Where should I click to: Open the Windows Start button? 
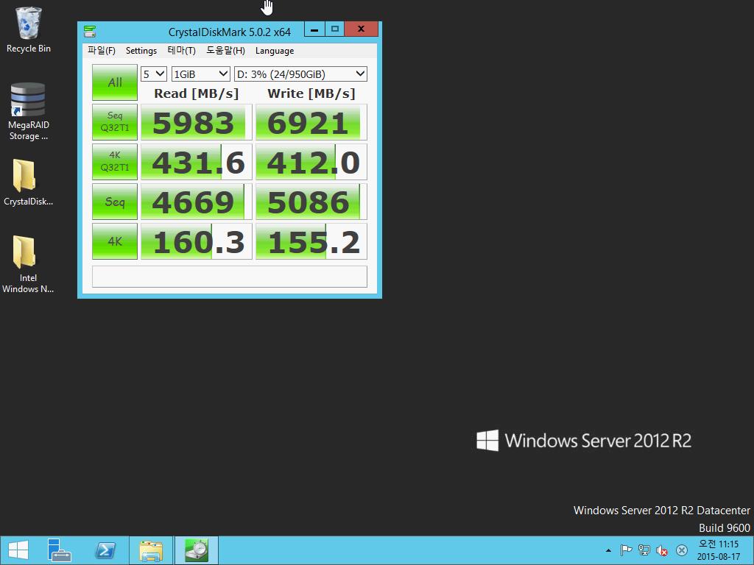[x=18, y=550]
